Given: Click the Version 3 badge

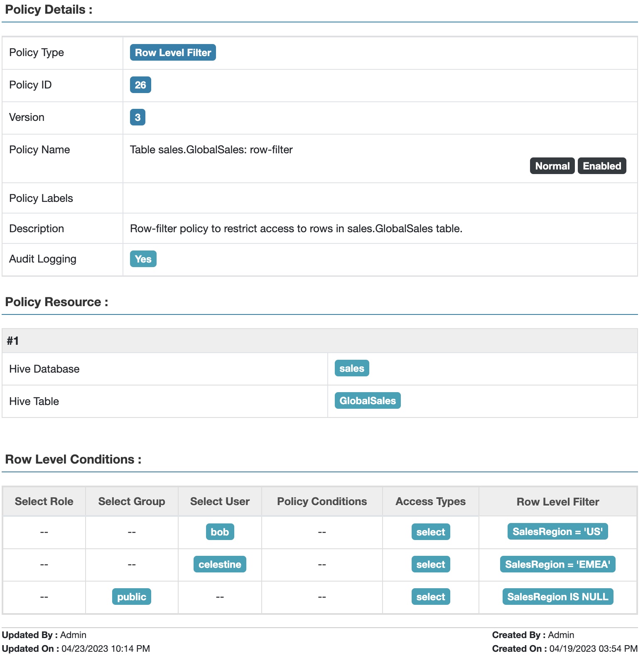Looking at the screenshot, I should [137, 118].
